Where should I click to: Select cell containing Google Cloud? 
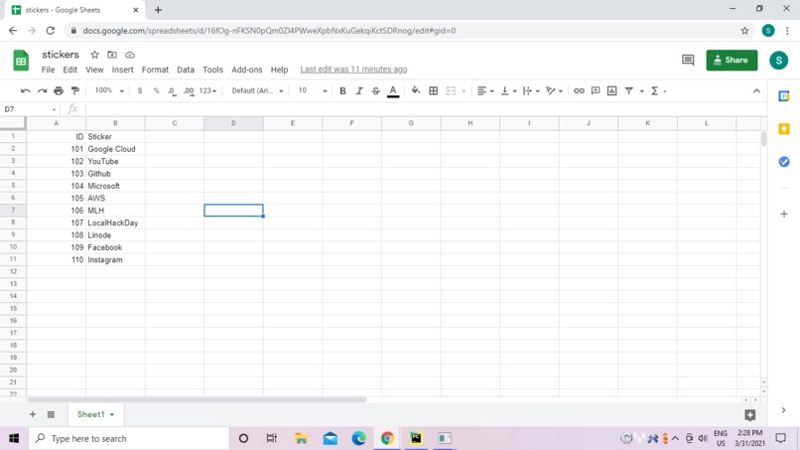point(115,149)
